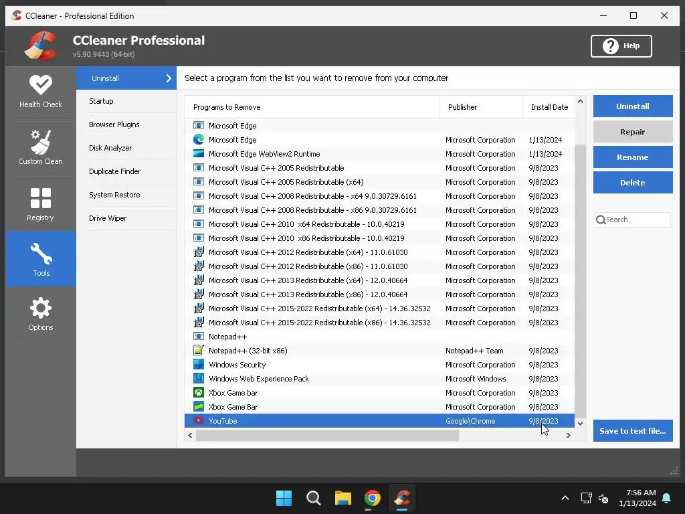Switch to the Startup tab
The height and width of the screenshot is (514, 685).
[x=126, y=101]
